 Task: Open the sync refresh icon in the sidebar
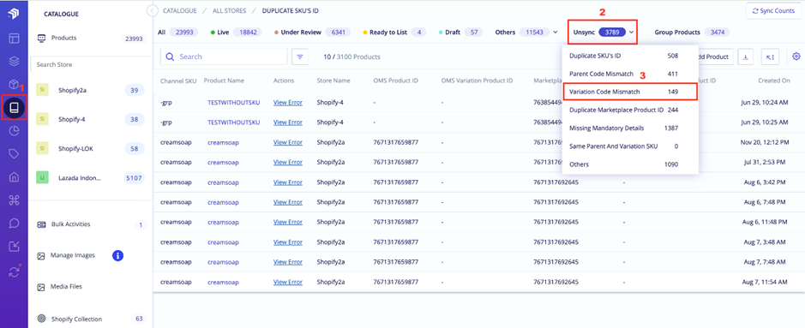click(x=14, y=271)
